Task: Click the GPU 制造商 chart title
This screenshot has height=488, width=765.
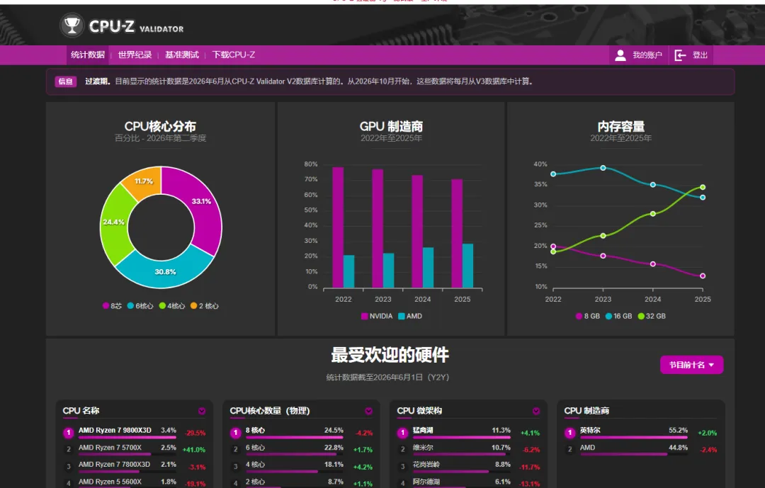Action: coord(391,126)
